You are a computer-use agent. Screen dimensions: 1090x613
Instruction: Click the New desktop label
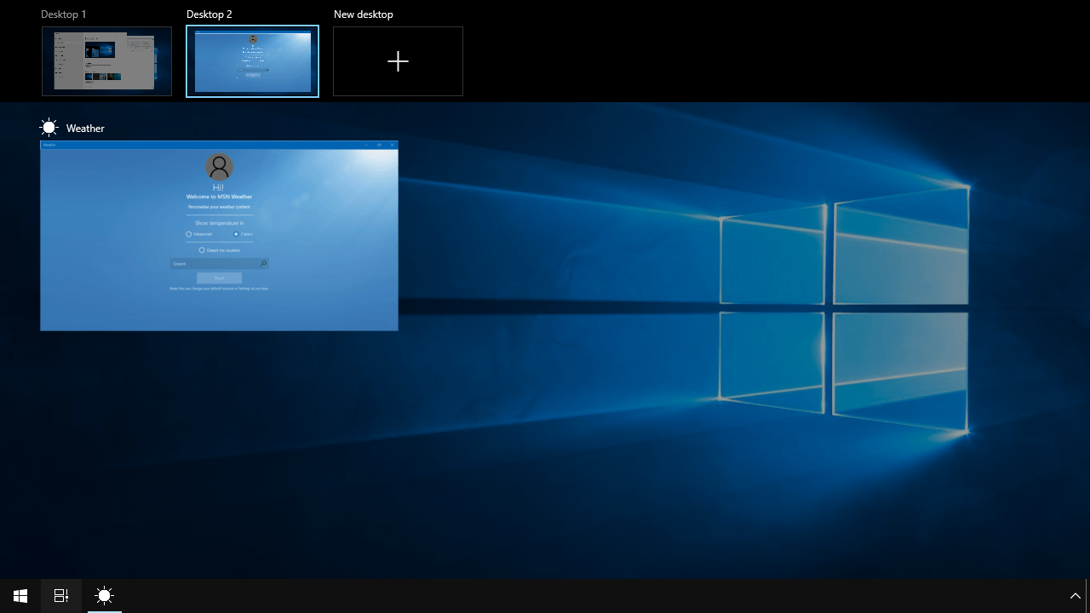[x=364, y=14]
